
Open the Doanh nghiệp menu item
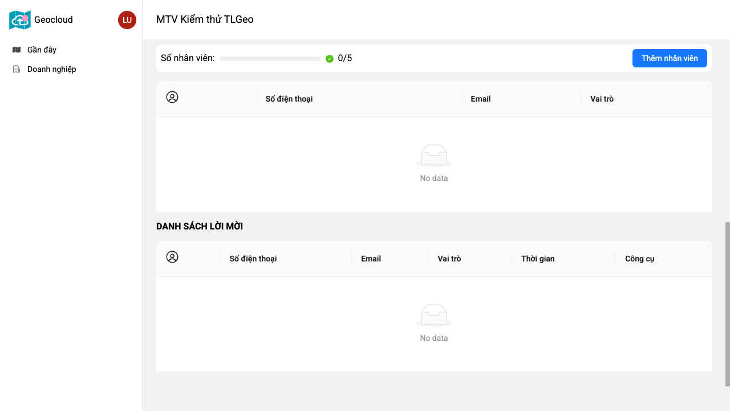pyautogui.click(x=51, y=69)
